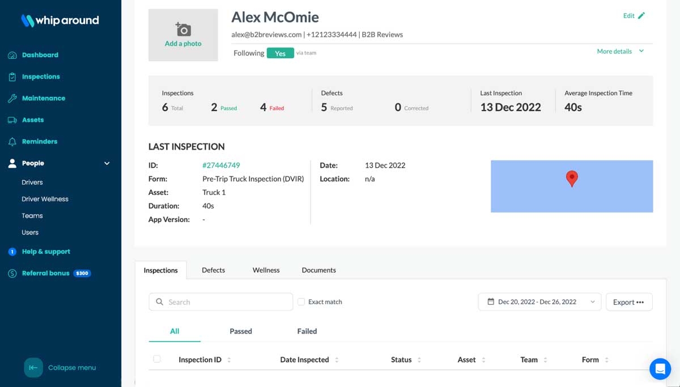
Task: Open the chat support bubble
Action: pos(660,368)
